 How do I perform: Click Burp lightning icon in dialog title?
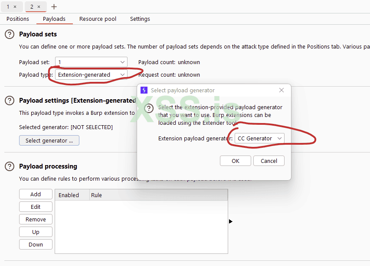(144, 90)
